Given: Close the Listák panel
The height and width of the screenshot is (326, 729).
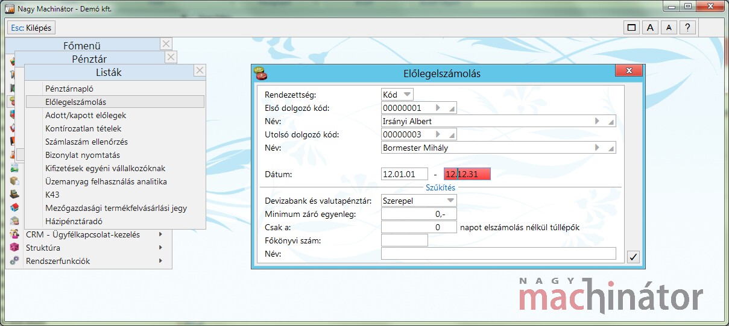Looking at the screenshot, I should pos(200,71).
